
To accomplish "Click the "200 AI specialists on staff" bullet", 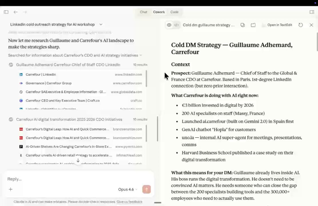I will 223,114.
